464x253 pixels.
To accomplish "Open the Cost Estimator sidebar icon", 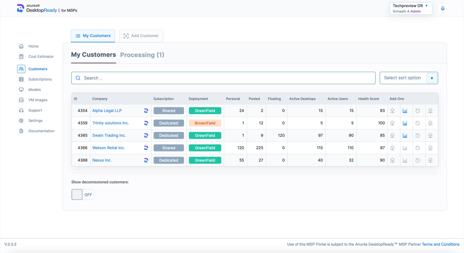I will [21, 57].
